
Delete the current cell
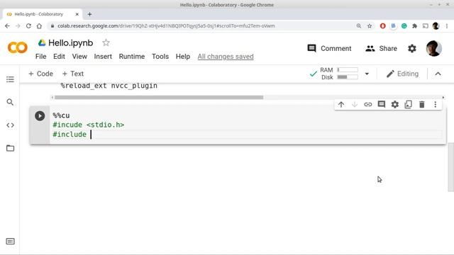[x=422, y=105]
